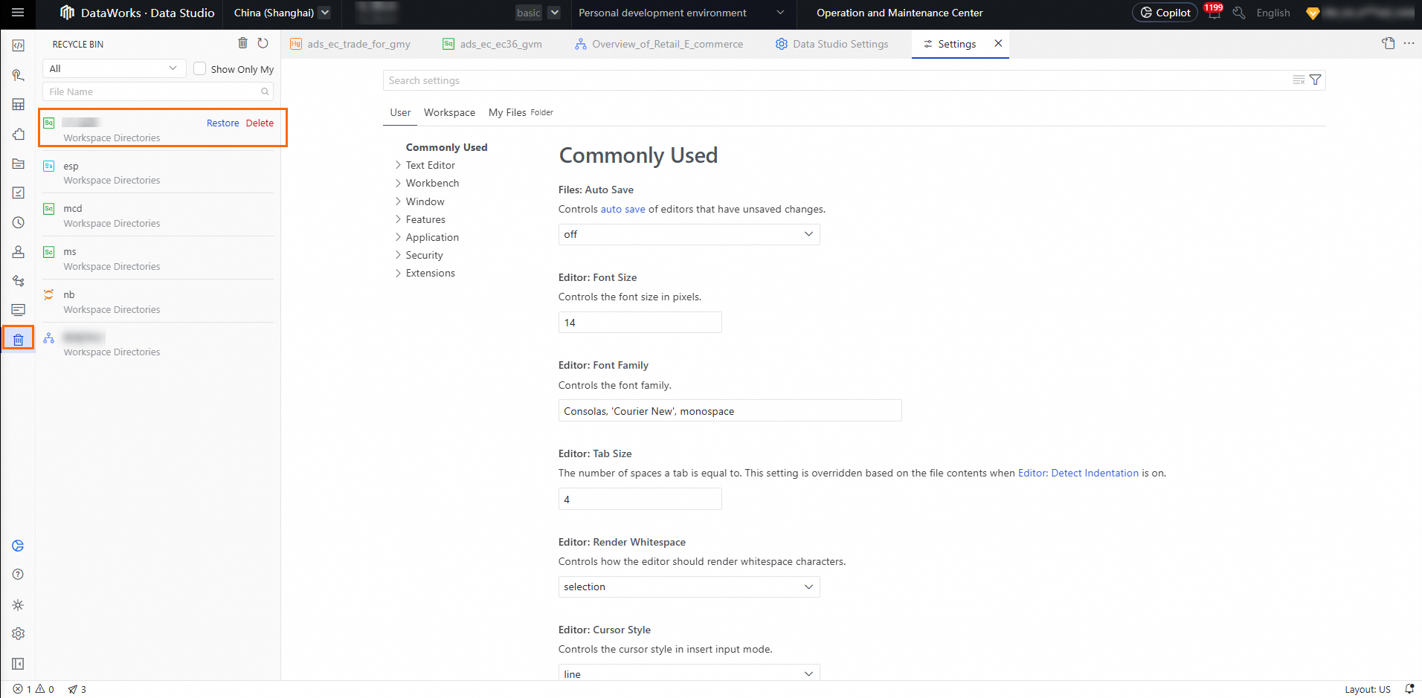Open the Copilot assistant button
This screenshot has width=1422, height=698.
(1165, 13)
